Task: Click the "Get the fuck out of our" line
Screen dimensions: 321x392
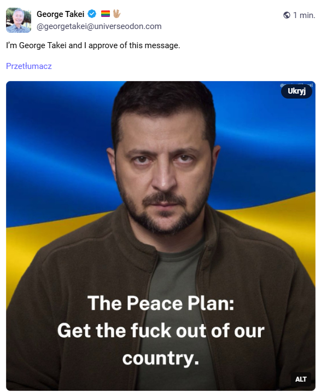Action: pyautogui.click(x=161, y=331)
